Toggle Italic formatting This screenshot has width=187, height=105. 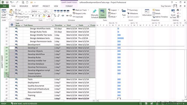pyautogui.click(x=36, y=16)
